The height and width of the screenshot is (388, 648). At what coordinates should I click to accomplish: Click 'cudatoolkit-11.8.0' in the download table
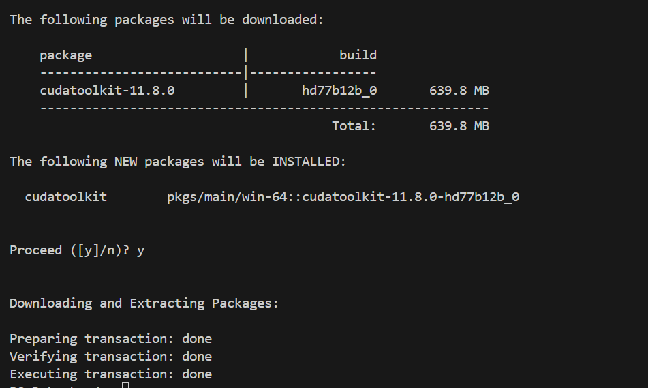[107, 91]
